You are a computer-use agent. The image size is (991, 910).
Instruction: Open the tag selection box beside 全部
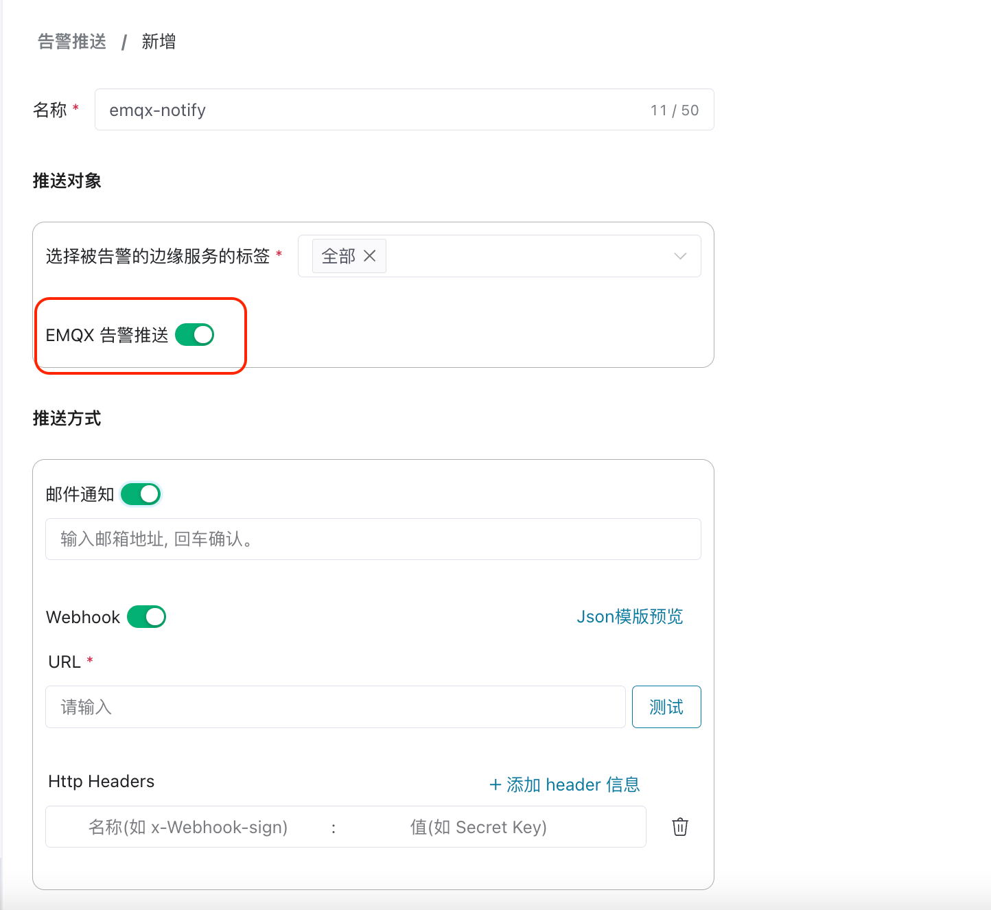(528, 256)
